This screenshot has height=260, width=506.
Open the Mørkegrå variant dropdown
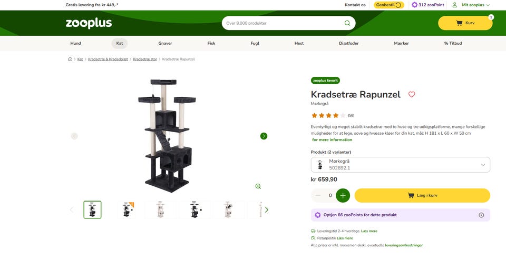[400, 165]
